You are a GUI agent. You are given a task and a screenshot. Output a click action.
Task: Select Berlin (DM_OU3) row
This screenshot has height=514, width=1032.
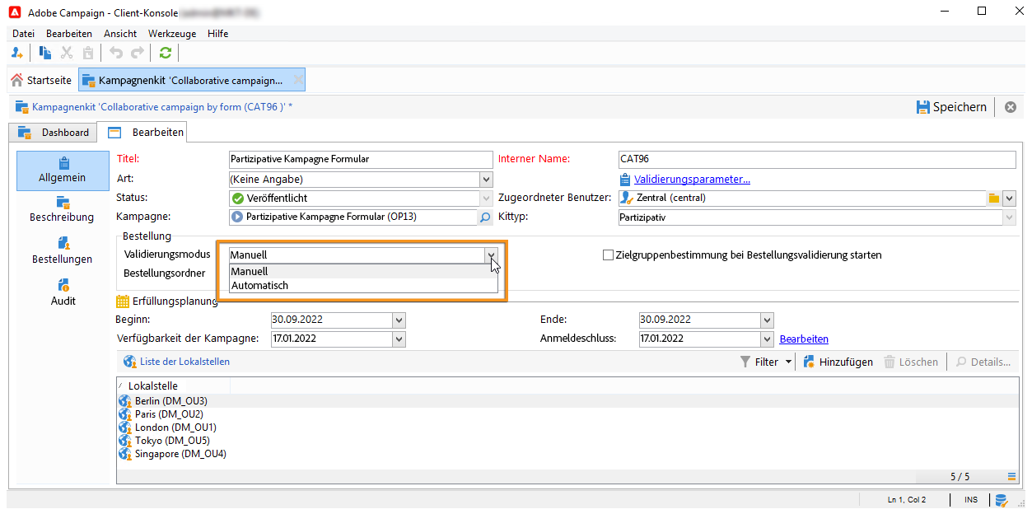point(567,401)
